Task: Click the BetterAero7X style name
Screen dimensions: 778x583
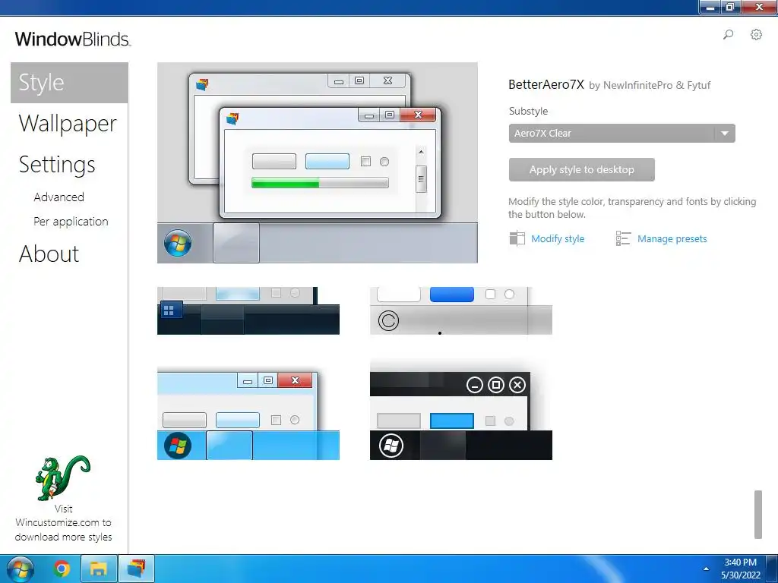Action: coord(546,85)
